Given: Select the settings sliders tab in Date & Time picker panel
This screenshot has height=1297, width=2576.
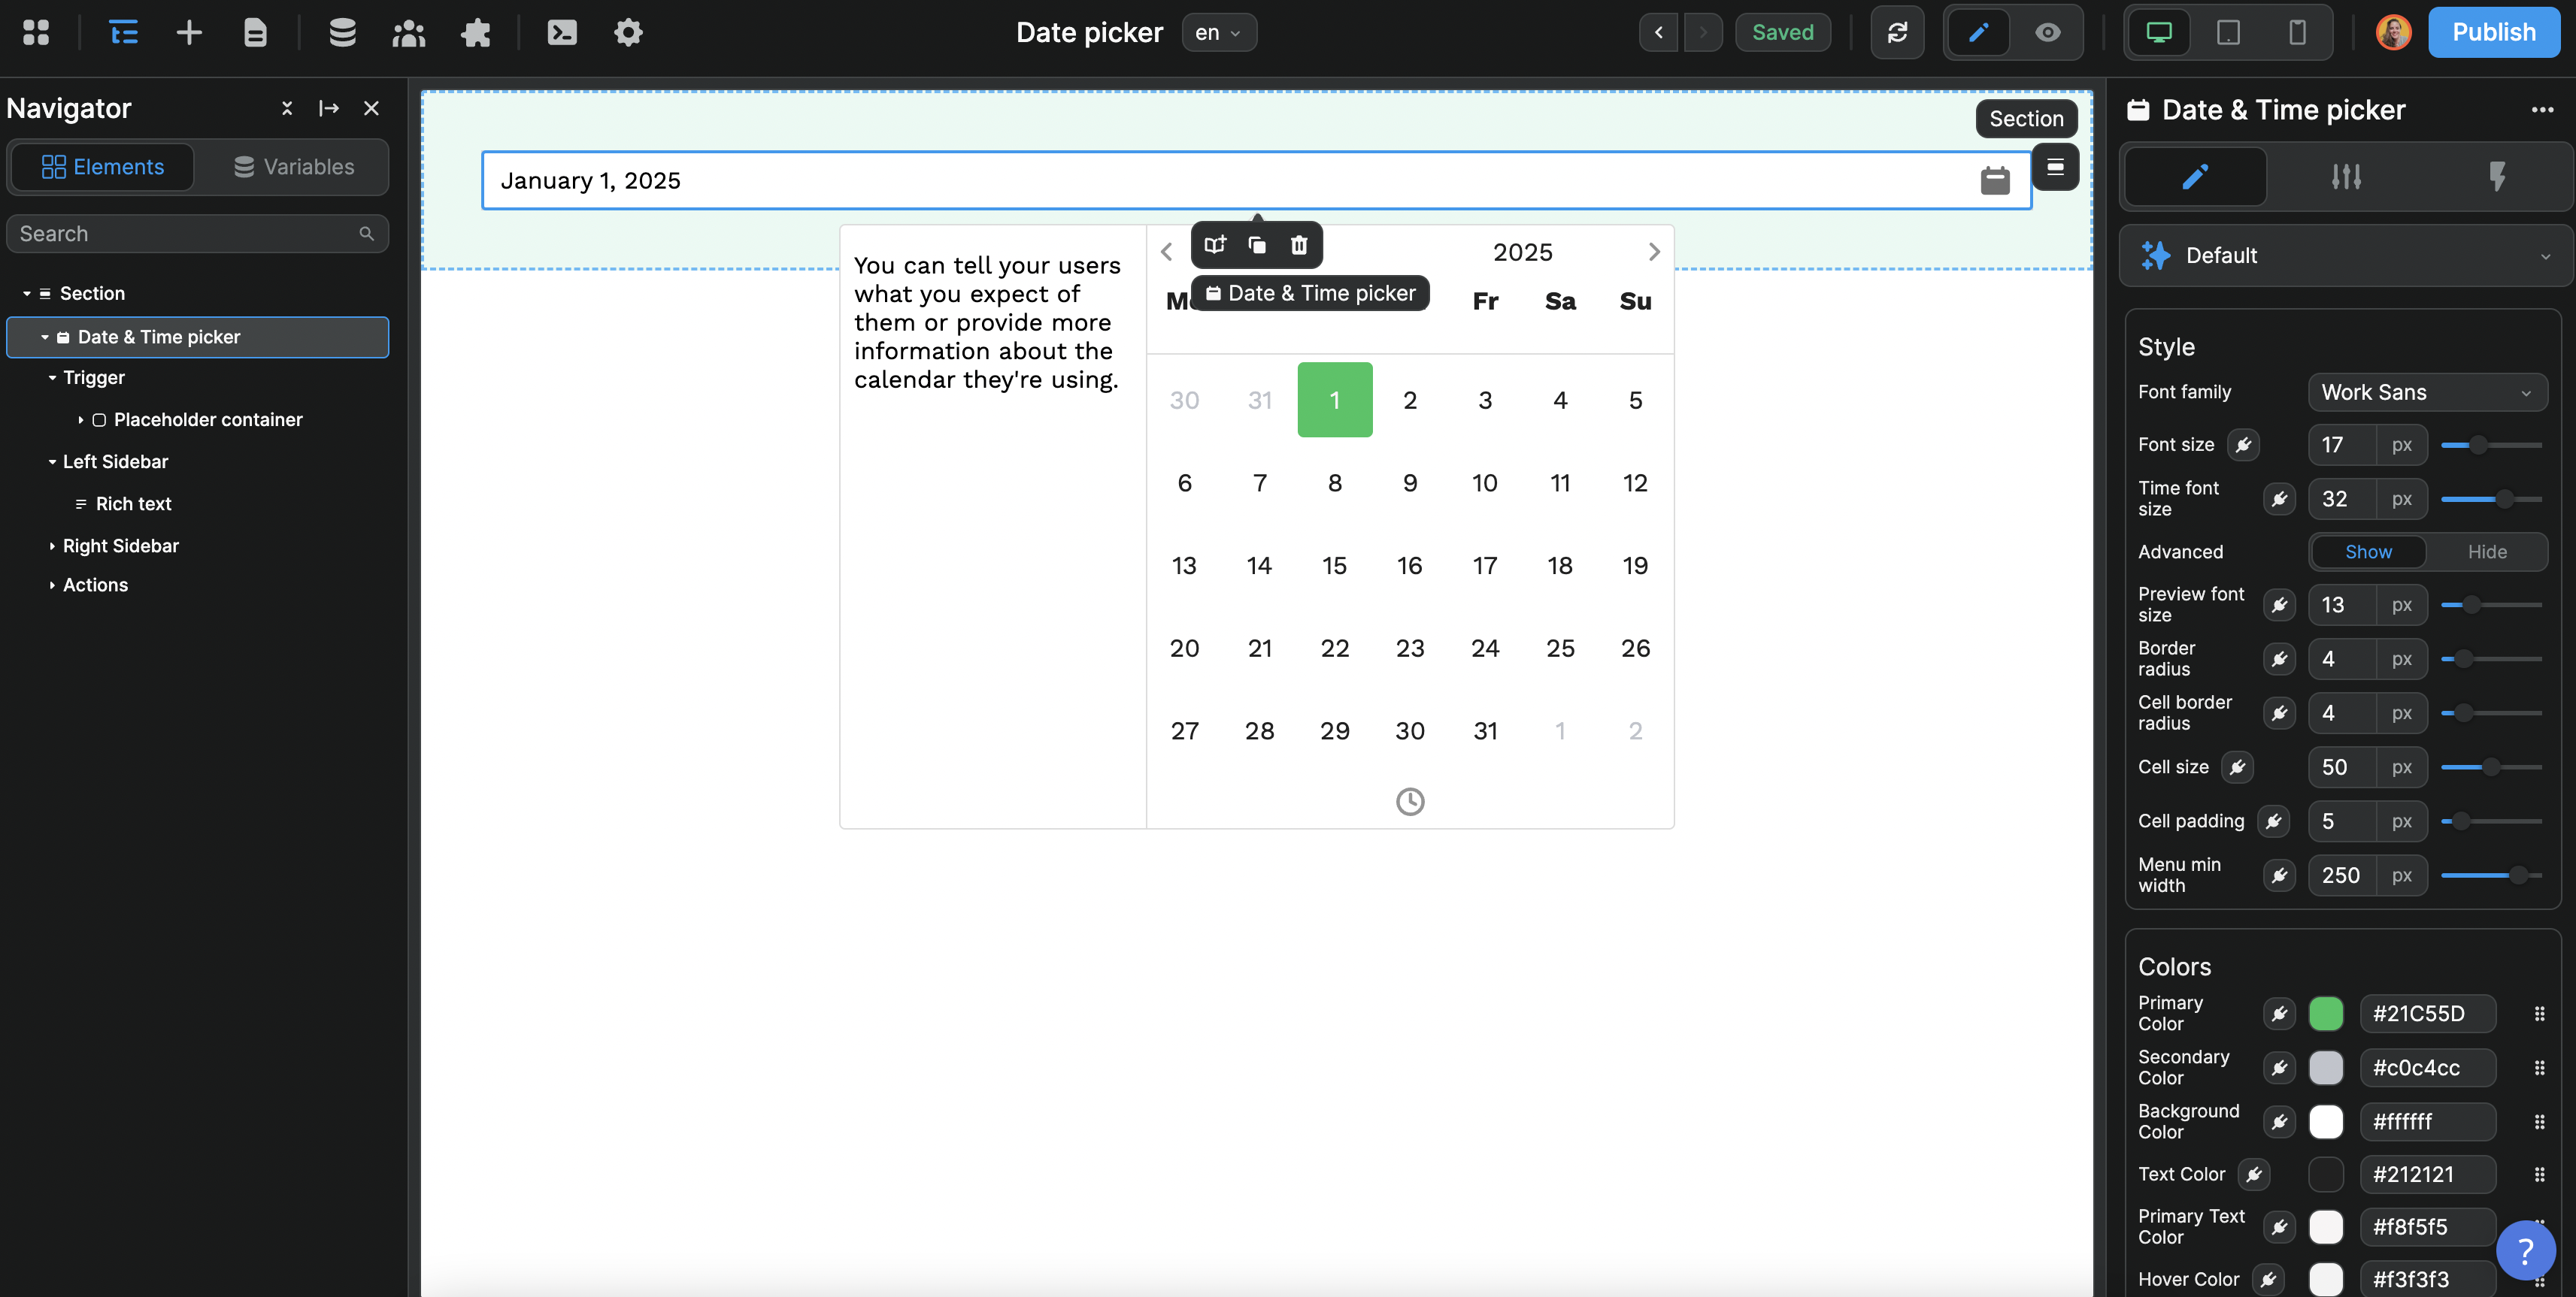Looking at the screenshot, I should pos(2346,176).
